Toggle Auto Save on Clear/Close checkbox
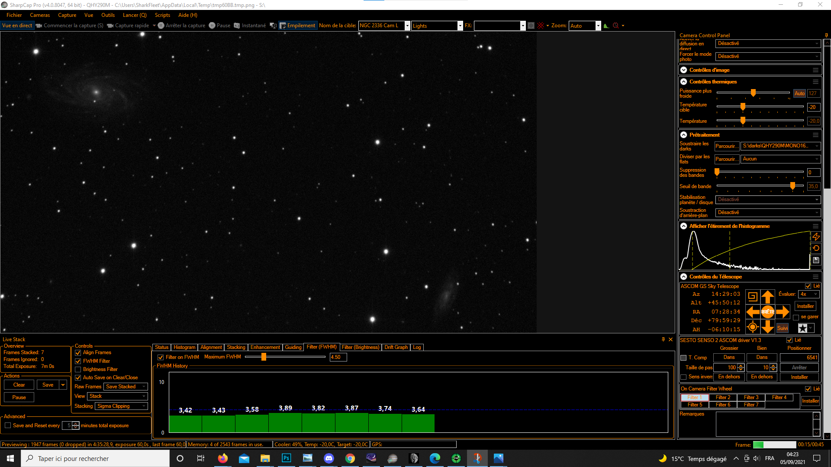 click(78, 377)
